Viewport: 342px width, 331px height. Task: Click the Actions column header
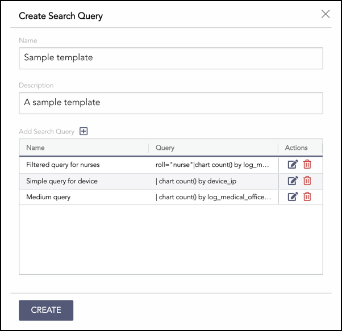coord(296,148)
